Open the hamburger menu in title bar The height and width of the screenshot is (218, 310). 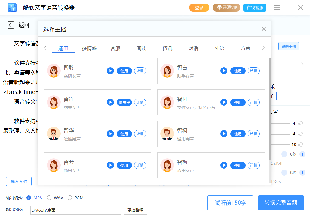[x=277, y=8]
